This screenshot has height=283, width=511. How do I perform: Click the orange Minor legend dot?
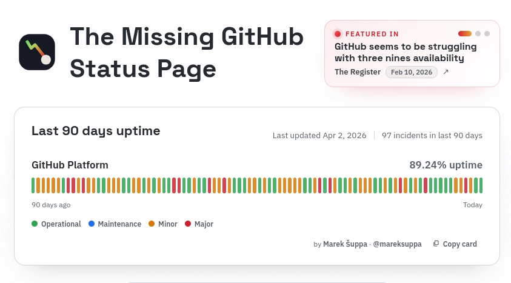(x=152, y=224)
